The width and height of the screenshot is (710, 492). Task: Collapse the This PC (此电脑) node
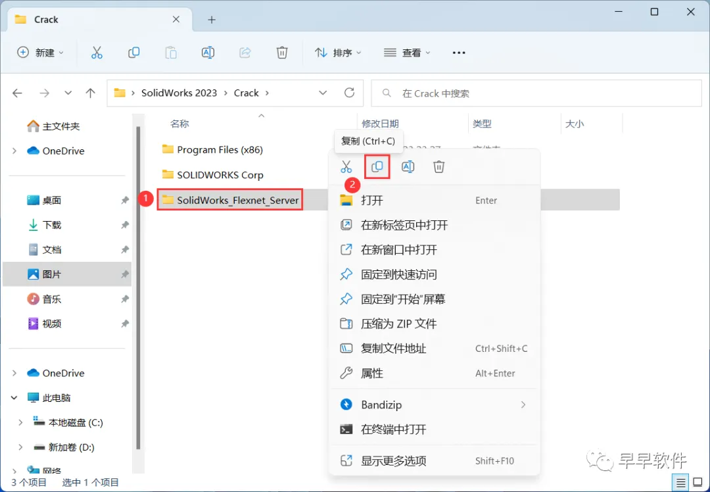point(14,398)
